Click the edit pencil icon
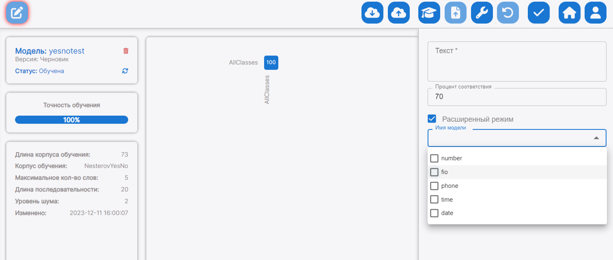Viewport: 613px width, 260px height. click(x=17, y=13)
